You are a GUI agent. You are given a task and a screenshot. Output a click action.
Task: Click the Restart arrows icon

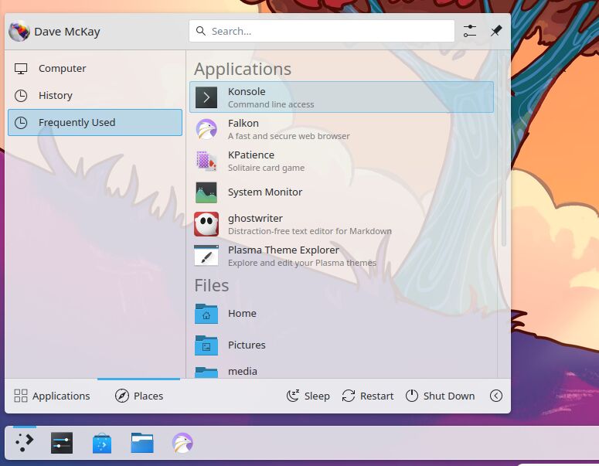pyautogui.click(x=349, y=396)
